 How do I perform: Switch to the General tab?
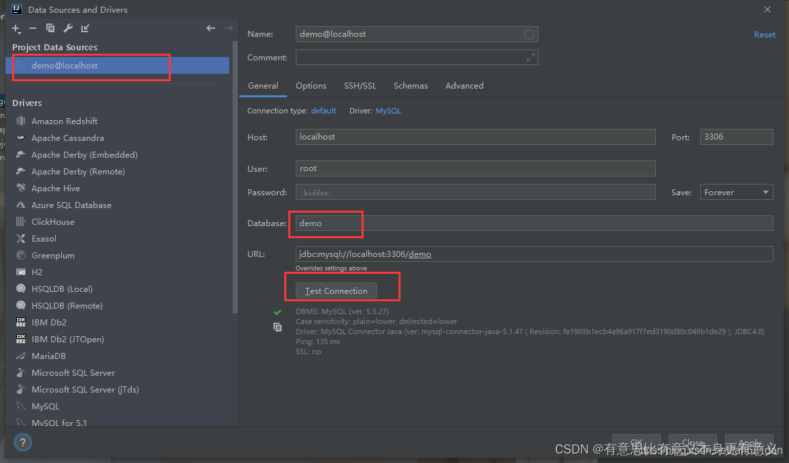[x=263, y=86]
